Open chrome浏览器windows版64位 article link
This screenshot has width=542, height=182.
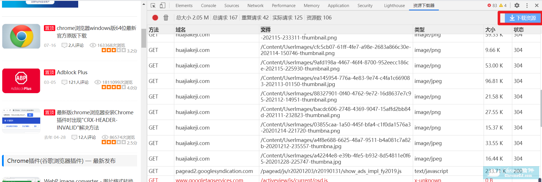click(97, 32)
